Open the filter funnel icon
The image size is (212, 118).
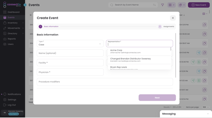pyautogui.click(x=163, y=5)
